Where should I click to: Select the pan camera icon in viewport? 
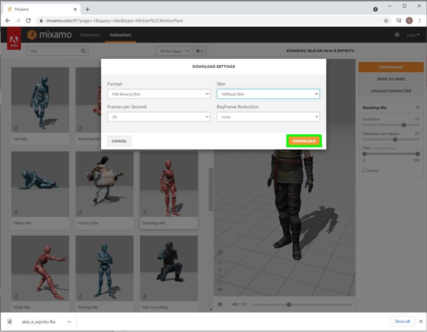[x=220, y=270]
